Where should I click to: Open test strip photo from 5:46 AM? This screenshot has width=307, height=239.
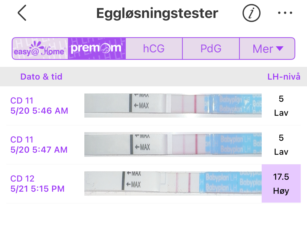[x=173, y=106]
